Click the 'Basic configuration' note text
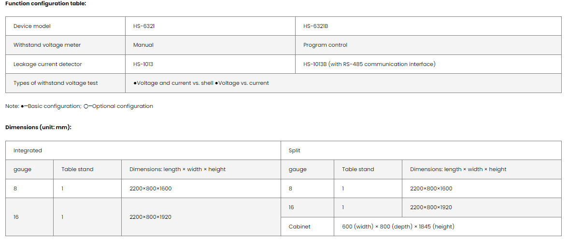 pyautogui.click(x=54, y=106)
